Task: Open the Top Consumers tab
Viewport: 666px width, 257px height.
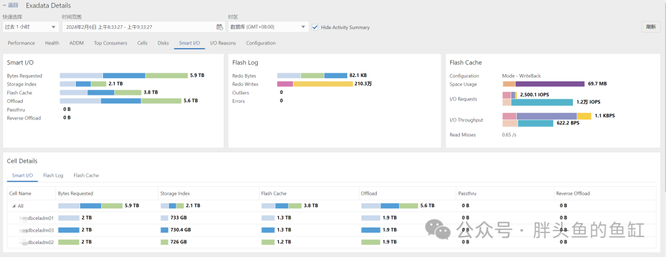Action: point(110,43)
